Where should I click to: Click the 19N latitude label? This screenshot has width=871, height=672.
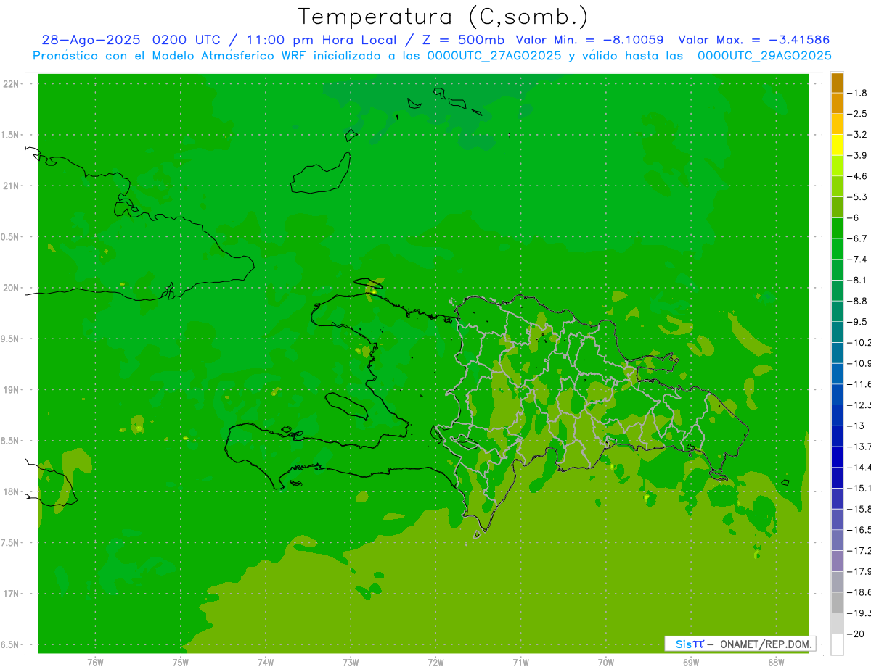[x=12, y=390]
